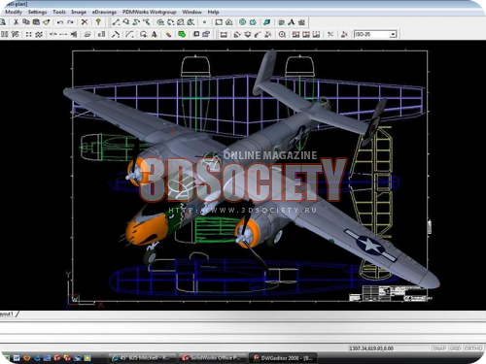
Task: Click the circular Zoom icon in second row
Action: 282,34
